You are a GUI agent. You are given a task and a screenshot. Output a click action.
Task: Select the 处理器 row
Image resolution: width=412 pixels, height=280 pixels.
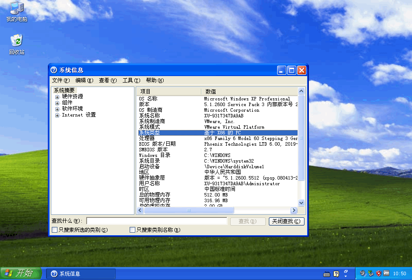[x=218, y=138]
